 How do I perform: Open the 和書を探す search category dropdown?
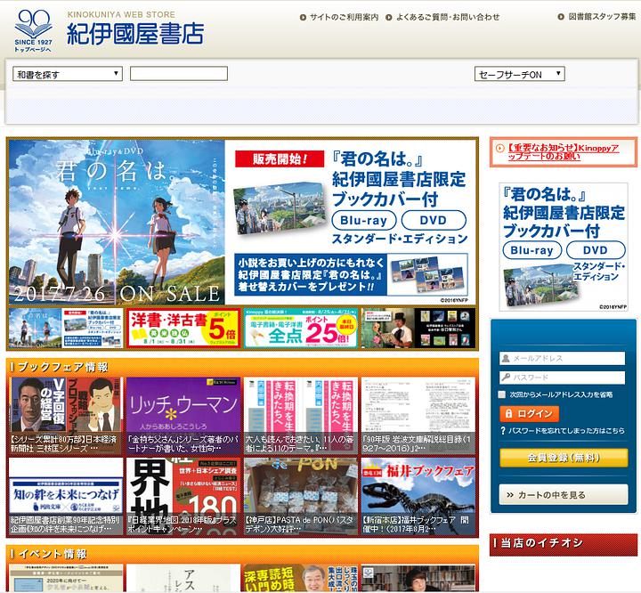tap(68, 74)
